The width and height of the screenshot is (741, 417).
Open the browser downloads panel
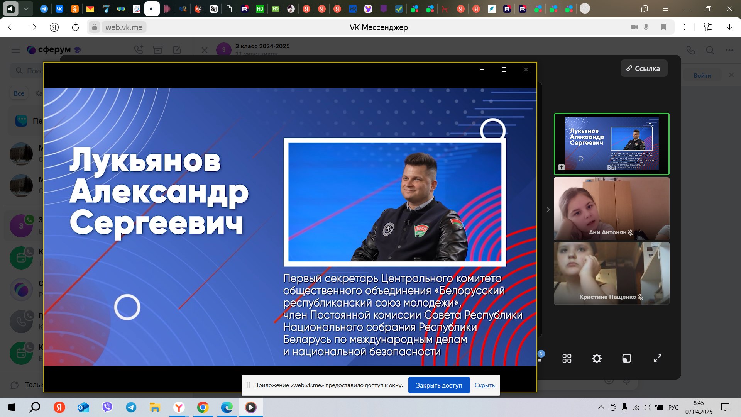pos(729,27)
